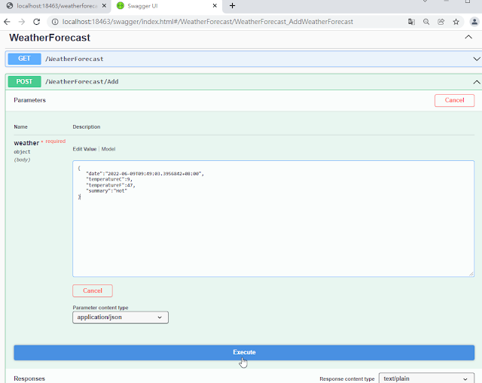Switch to localhost weatherforecast tab
This screenshot has width=482, height=383.
tap(55, 6)
